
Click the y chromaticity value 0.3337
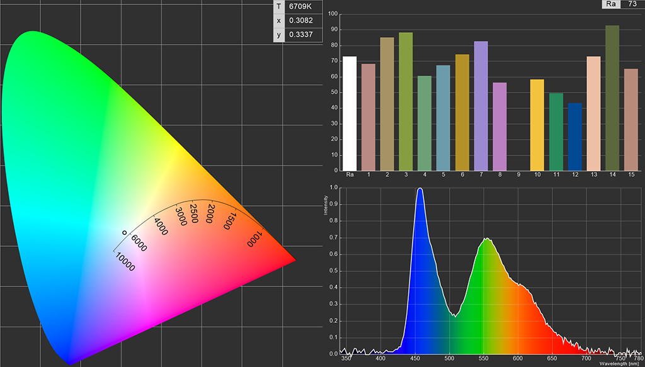click(x=300, y=35)
